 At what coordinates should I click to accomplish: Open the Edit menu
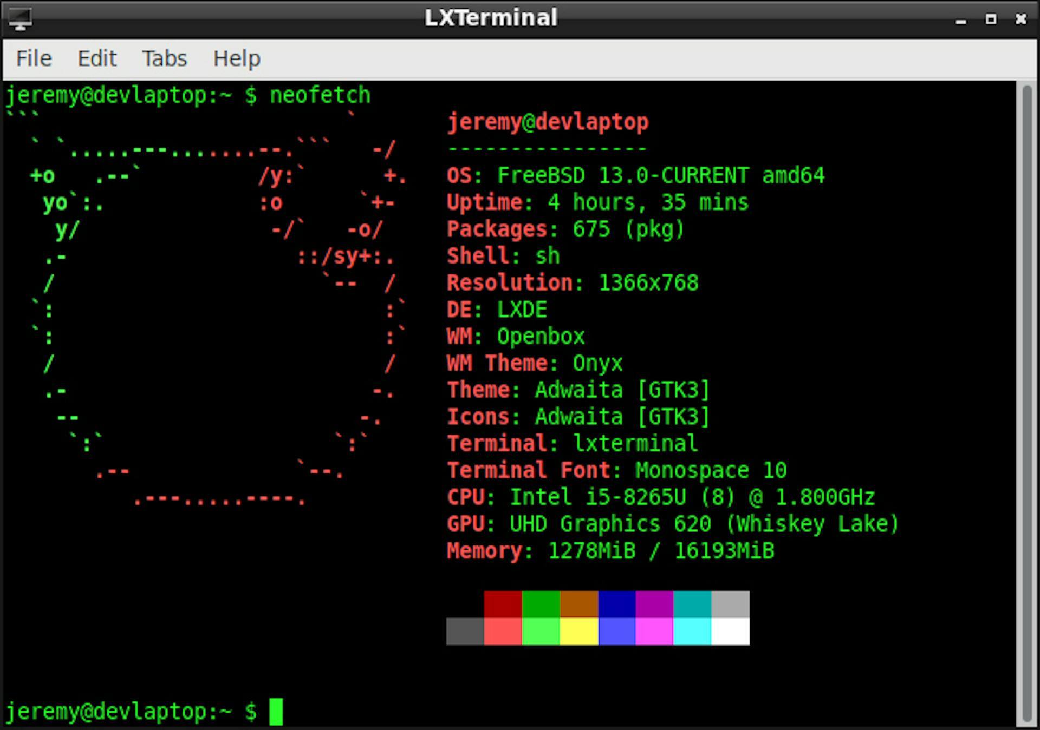[97, 58]
